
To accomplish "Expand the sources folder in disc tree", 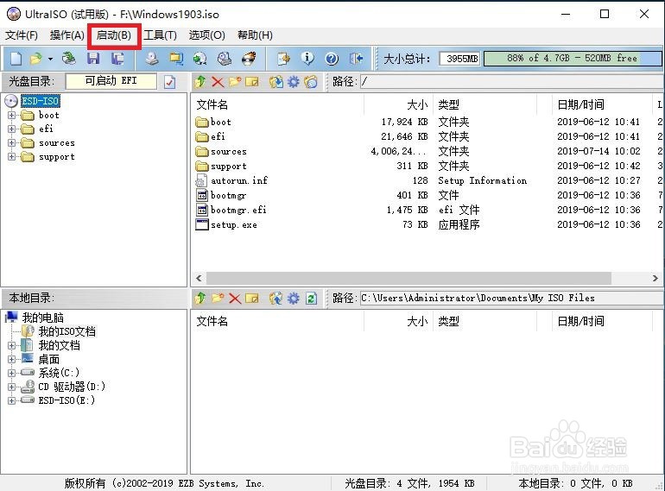I will [11, 142].
